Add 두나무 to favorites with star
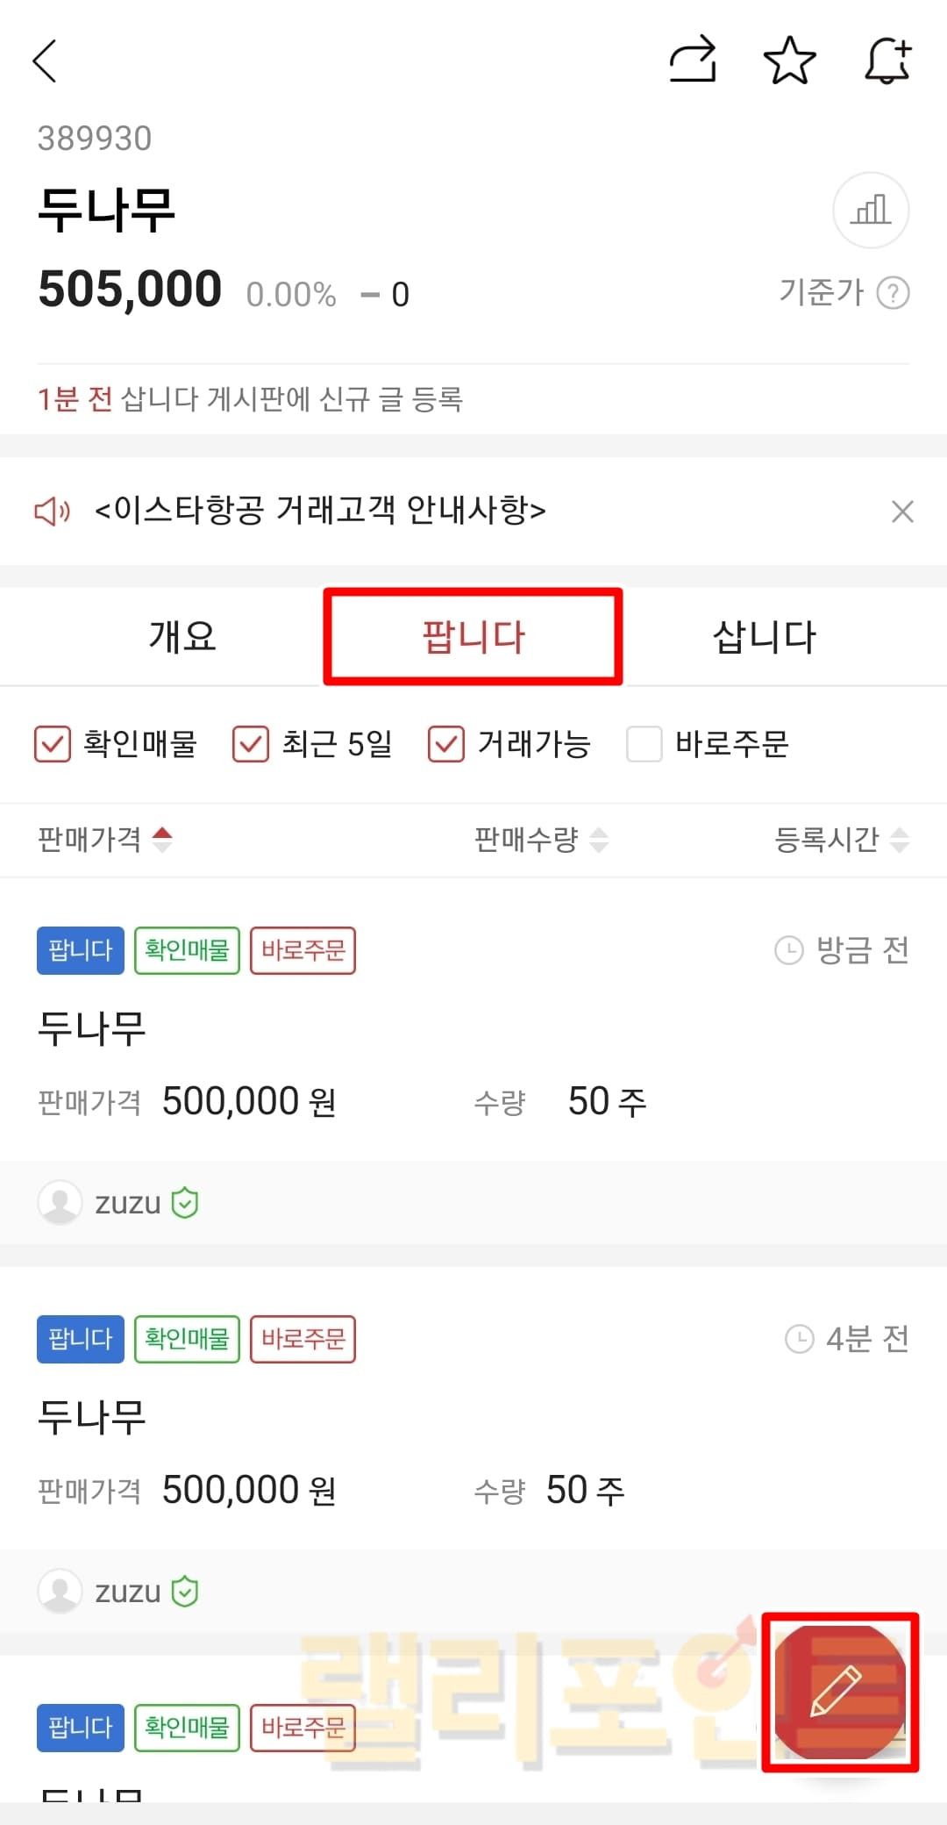Screen dimensions: 947x1825 point(789,61)
